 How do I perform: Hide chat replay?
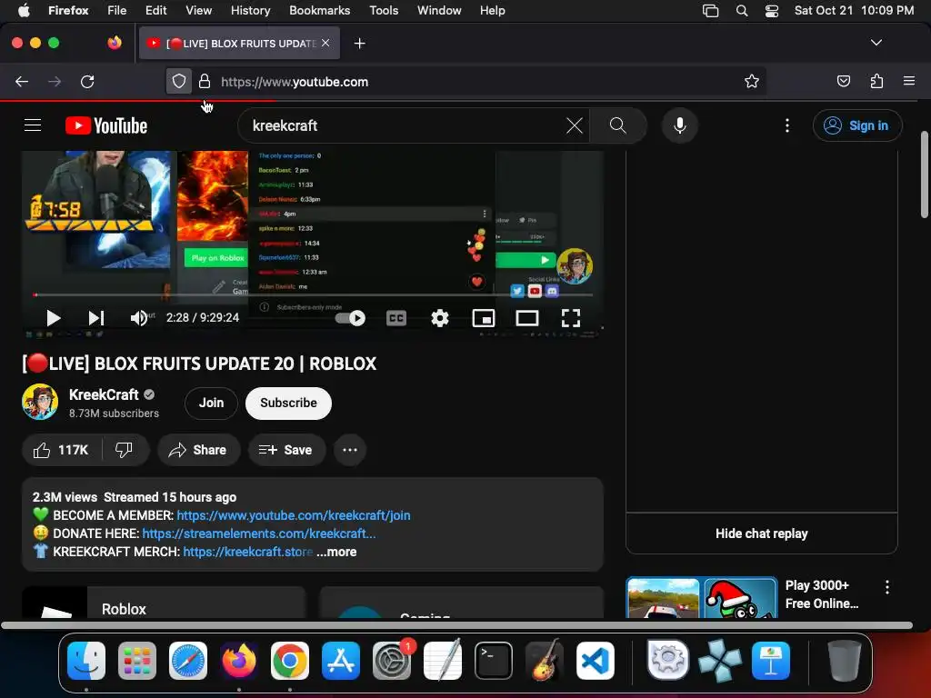762,533
